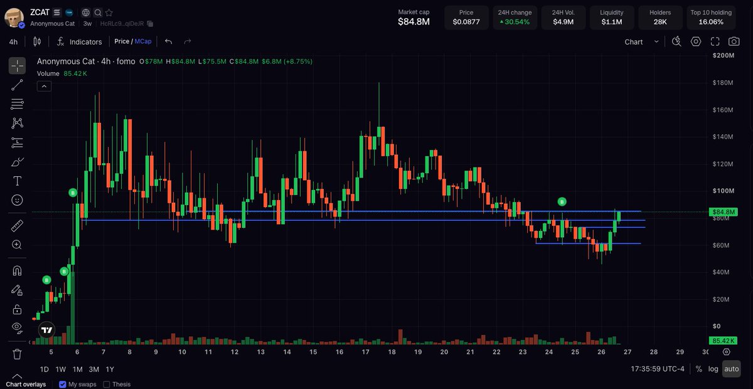Image resolution: width=753 pixels, height=389 pixels.
Task: Redo the chart action
Action: 187,41
